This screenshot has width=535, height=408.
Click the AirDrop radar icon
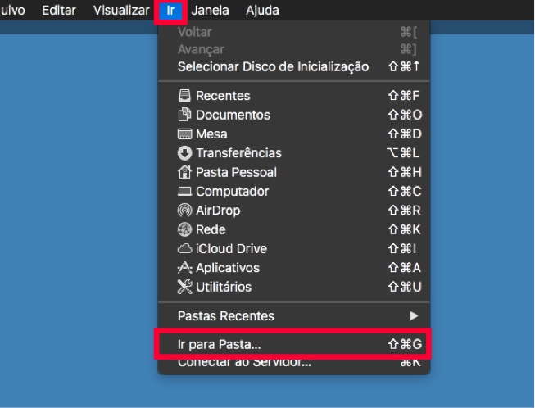click(184, 211)
